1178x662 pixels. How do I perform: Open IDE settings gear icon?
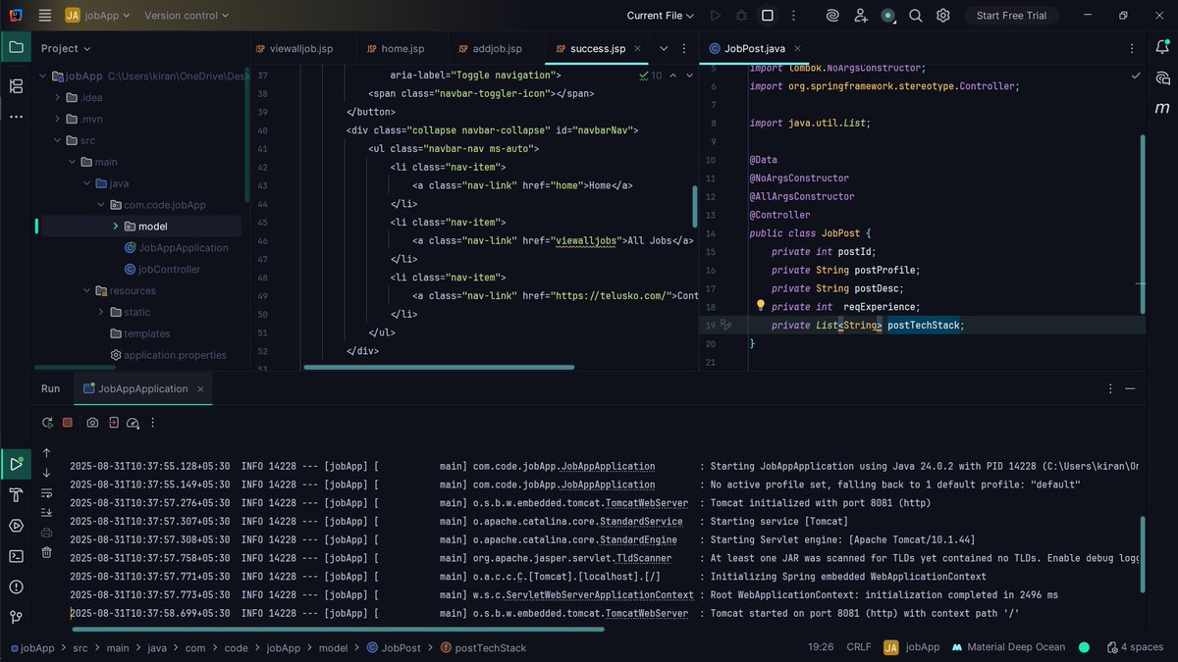click(943, 16)
